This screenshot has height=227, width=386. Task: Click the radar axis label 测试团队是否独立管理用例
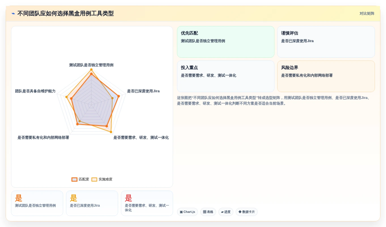point(91,65)
